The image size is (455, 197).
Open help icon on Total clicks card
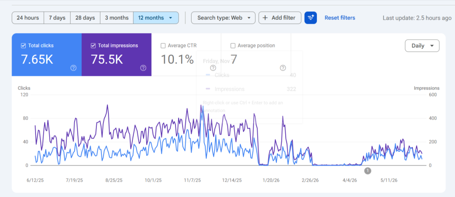tap(73, 68)
